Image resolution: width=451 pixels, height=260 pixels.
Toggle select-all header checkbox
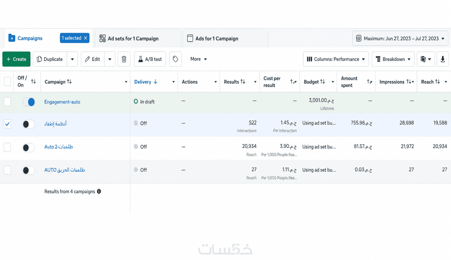point(7,81)
